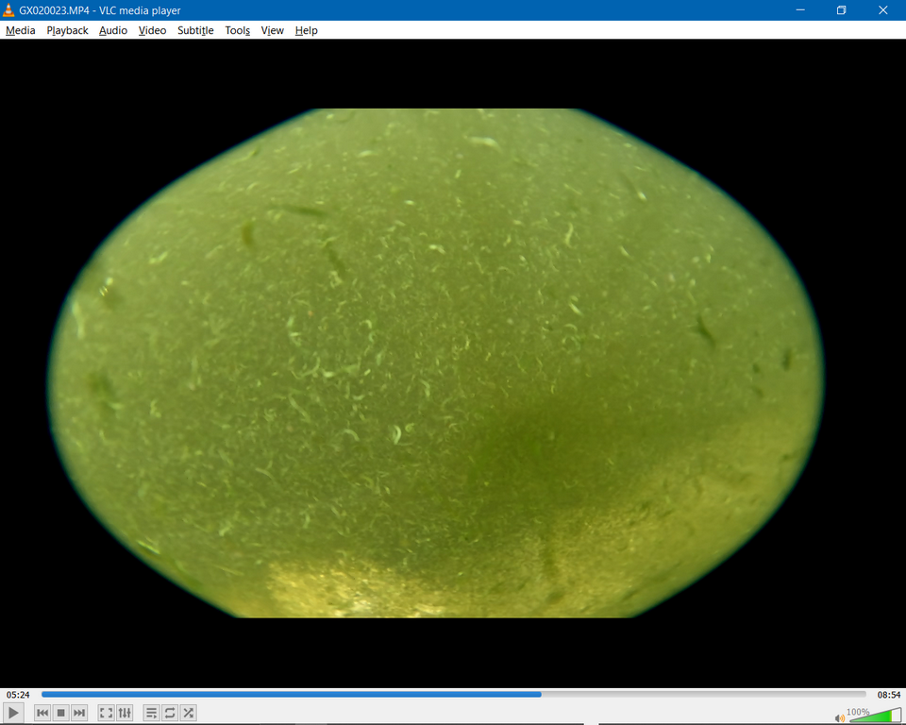The height and width of the screenshot is (725, 906).
Task: Click the volume level slider
Action: tap(874, 716)
